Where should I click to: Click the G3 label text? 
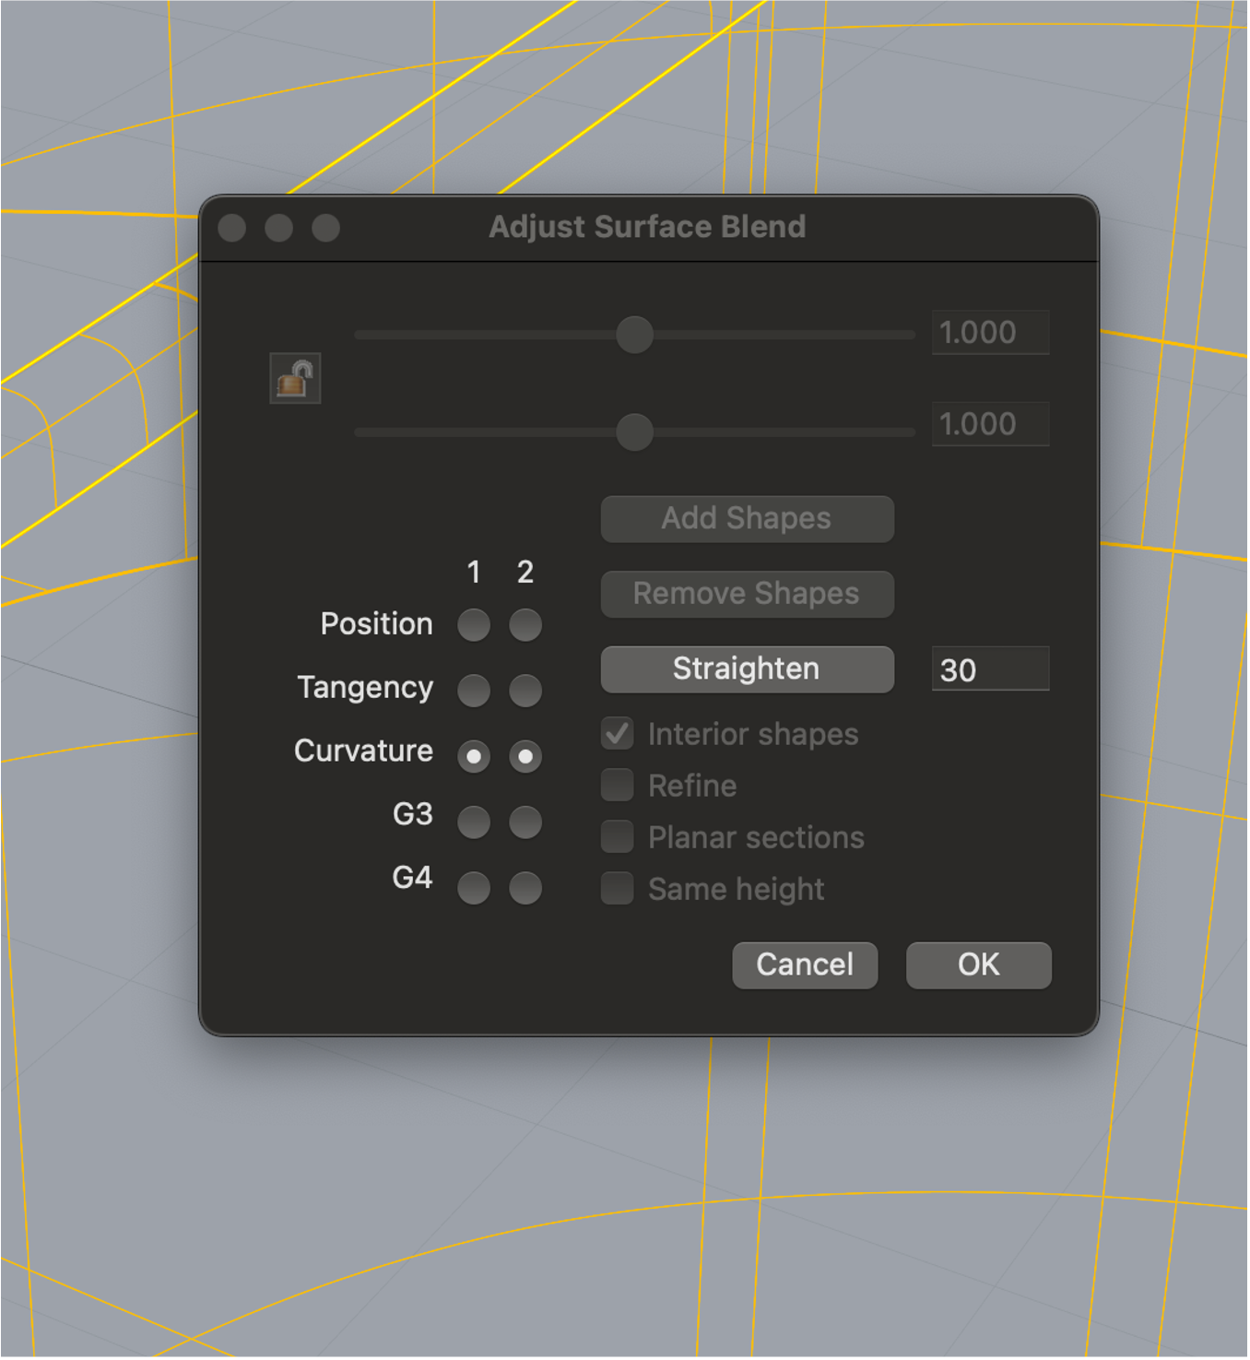pos(412,814)
